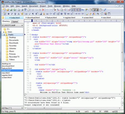Select the Documents folder in the tree
Viewport: 125px width, 114px height.
point(14,40)
